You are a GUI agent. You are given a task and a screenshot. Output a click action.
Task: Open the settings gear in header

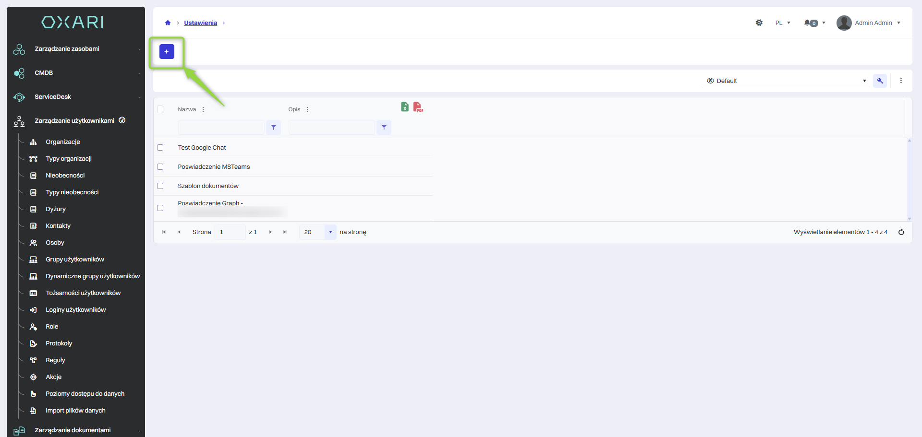759,23
